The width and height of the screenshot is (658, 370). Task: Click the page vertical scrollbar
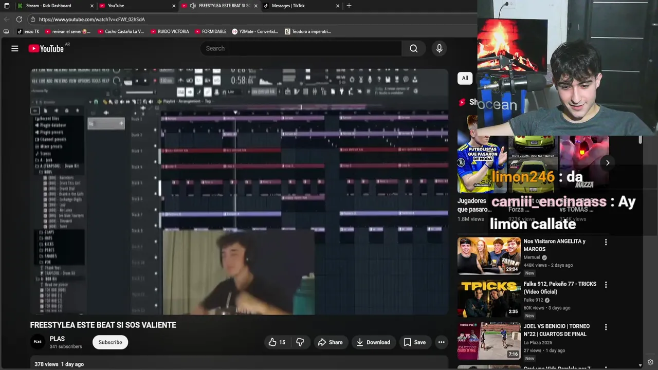640,140
